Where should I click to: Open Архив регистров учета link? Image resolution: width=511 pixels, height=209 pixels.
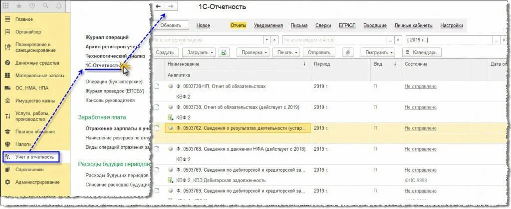113,46
